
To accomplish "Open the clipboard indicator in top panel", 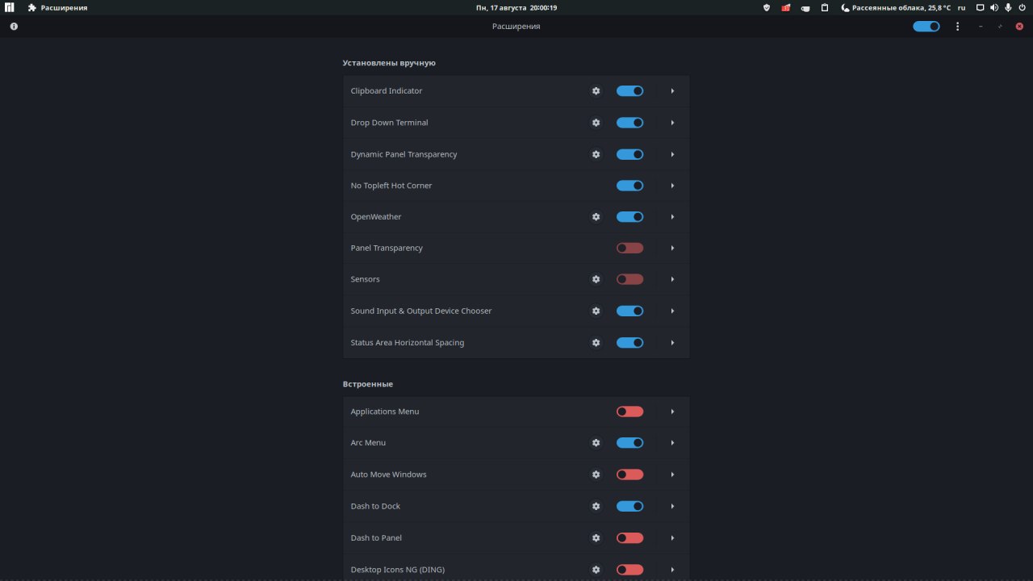I will coord(825,7).
